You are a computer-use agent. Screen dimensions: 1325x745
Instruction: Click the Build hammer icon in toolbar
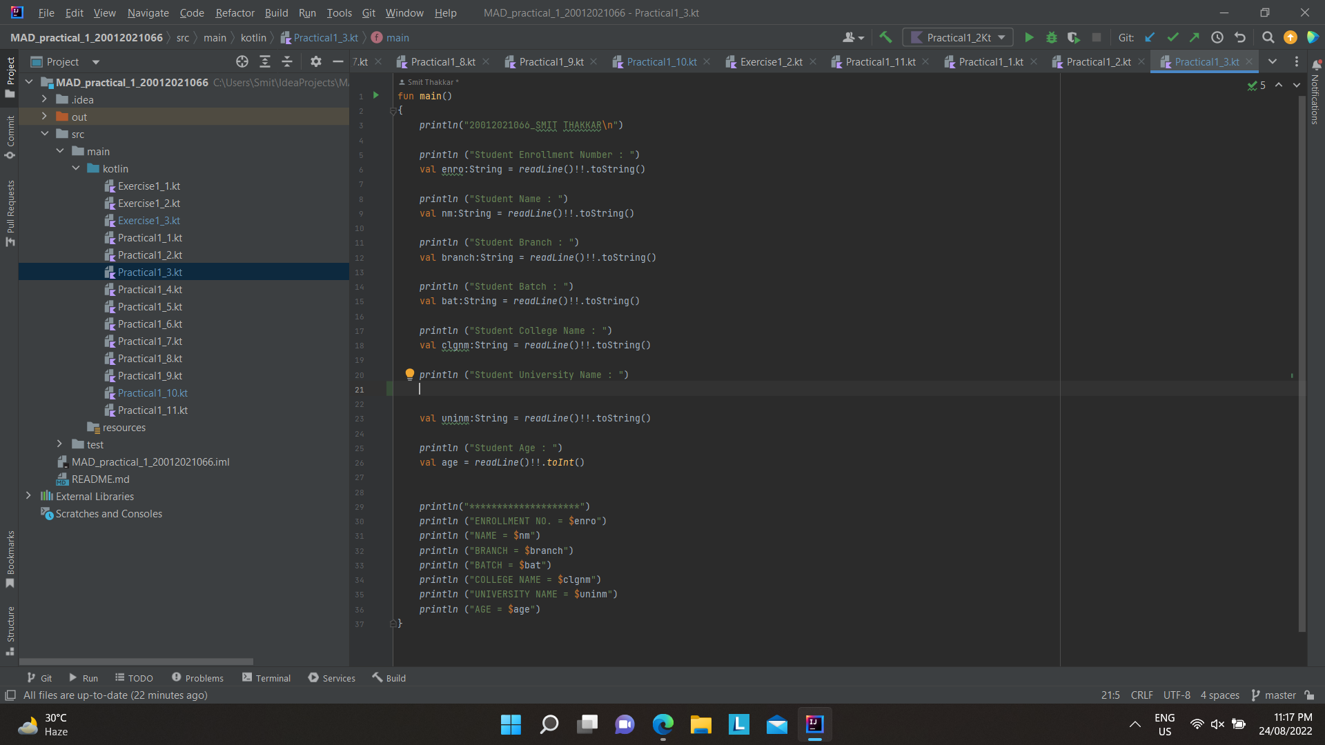(x=885, y=37)
